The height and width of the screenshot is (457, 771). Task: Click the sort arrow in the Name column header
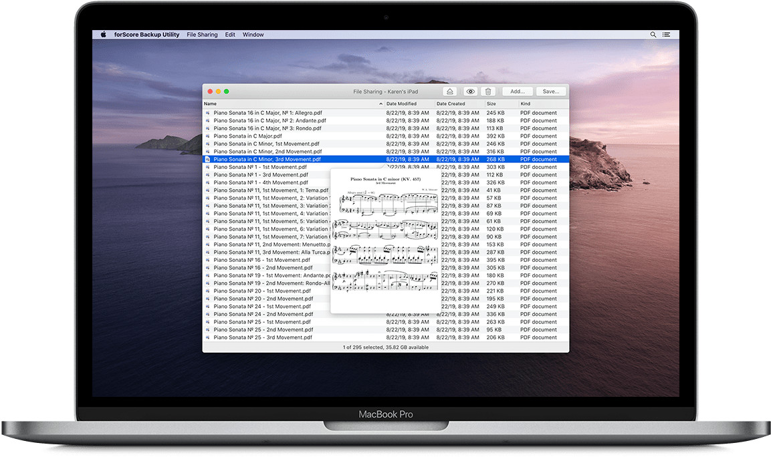(380, 104)
